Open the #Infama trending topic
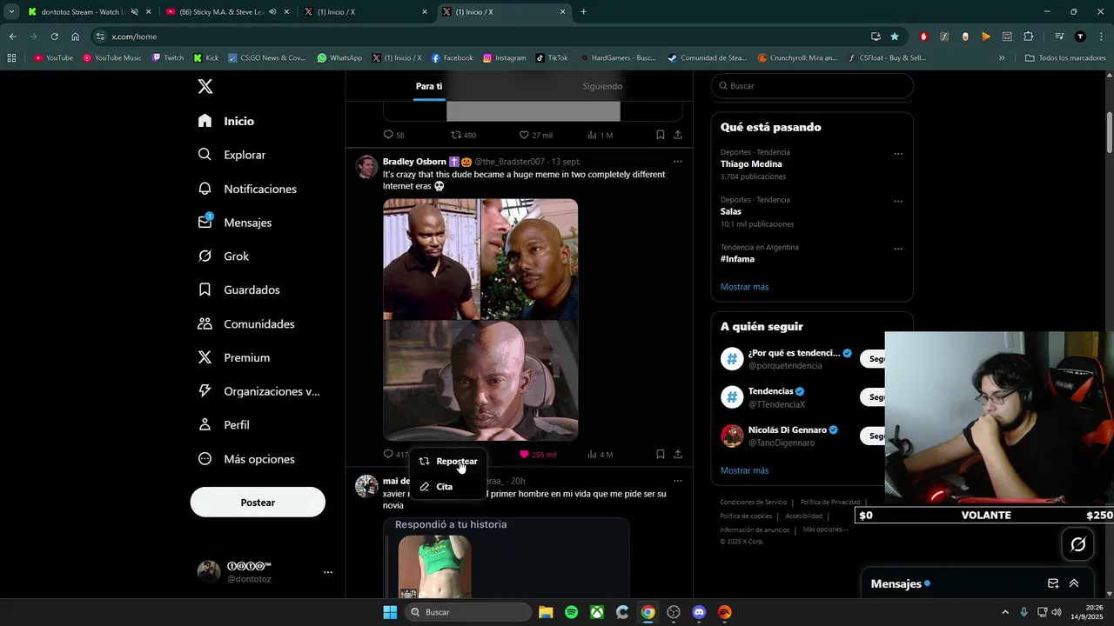 point(737,259)
